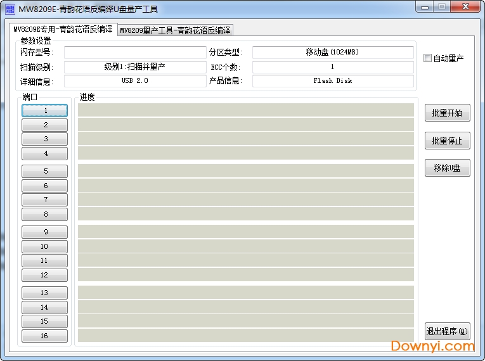The height and width of the screenshot is (361, 485).
Task: Click the progress bar for port 1
Action: (x=245, y=110)
